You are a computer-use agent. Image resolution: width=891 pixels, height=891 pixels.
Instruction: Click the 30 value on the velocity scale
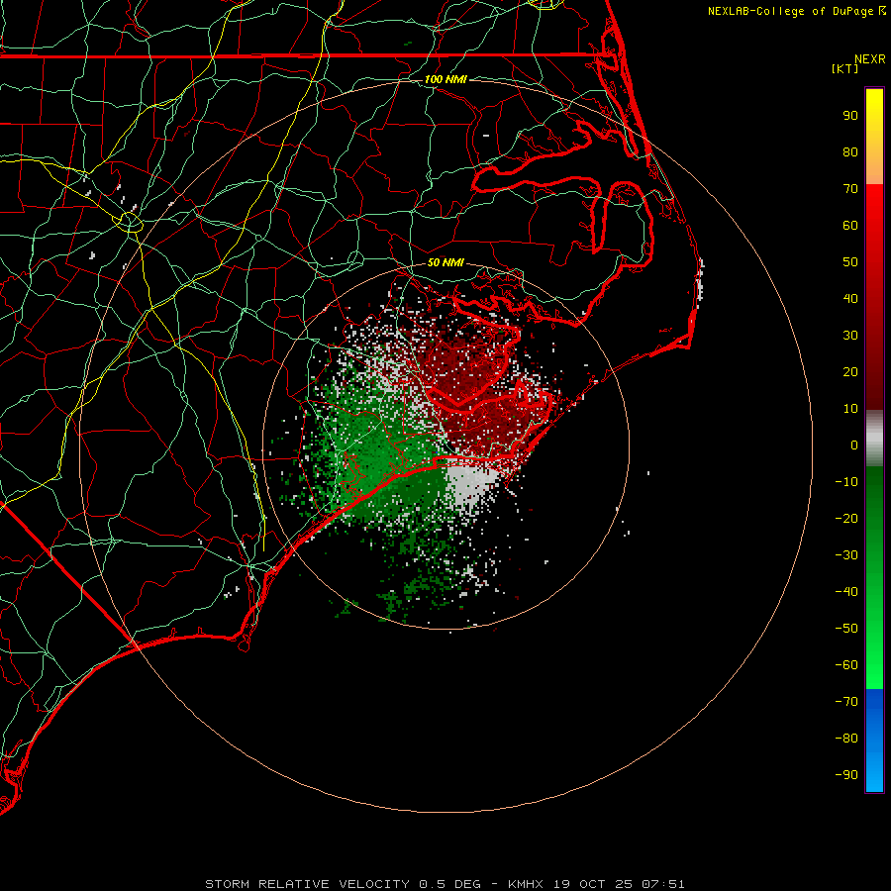[x=850, y=336]
